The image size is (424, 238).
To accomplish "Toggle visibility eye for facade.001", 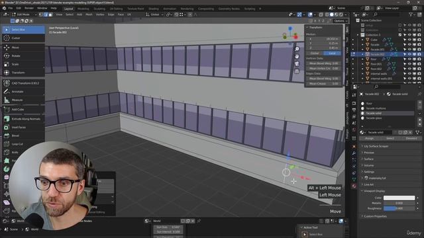I will click(409, 50).
